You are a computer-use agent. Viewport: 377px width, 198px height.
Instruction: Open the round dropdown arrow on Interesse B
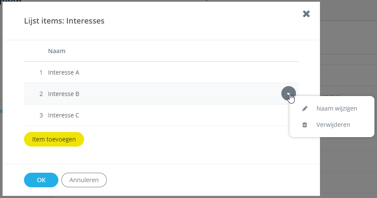[x=289, y=93]
